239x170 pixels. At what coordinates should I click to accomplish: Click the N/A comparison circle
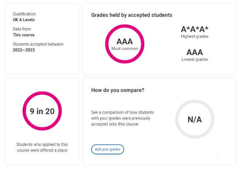point(195,119)
